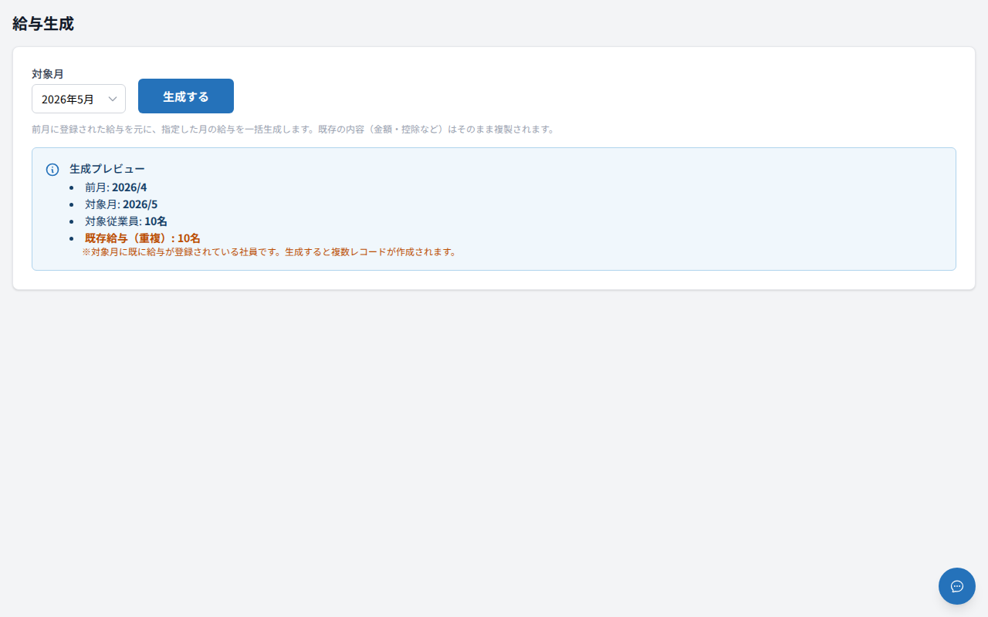
Task: Click the 生成プレビュー title text
Action: [107, 169]
